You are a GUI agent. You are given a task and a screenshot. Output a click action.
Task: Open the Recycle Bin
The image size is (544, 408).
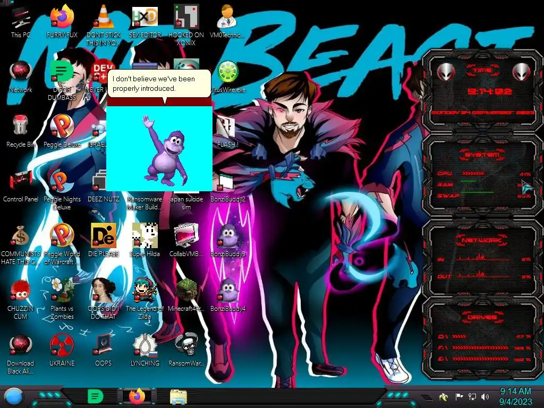coord(21,131)
